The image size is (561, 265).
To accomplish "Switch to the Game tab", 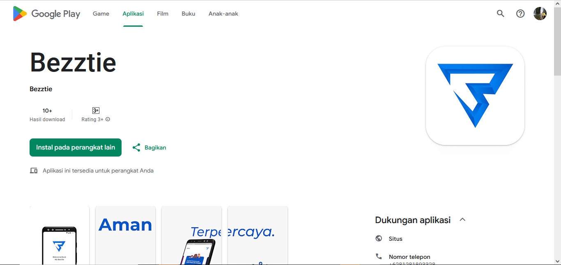I will pos(101,14).
